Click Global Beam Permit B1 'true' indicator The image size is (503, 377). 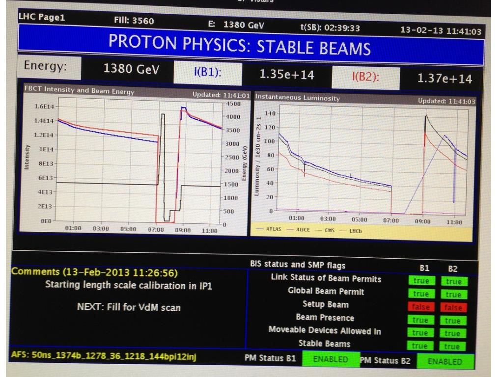tap(421, 294)
